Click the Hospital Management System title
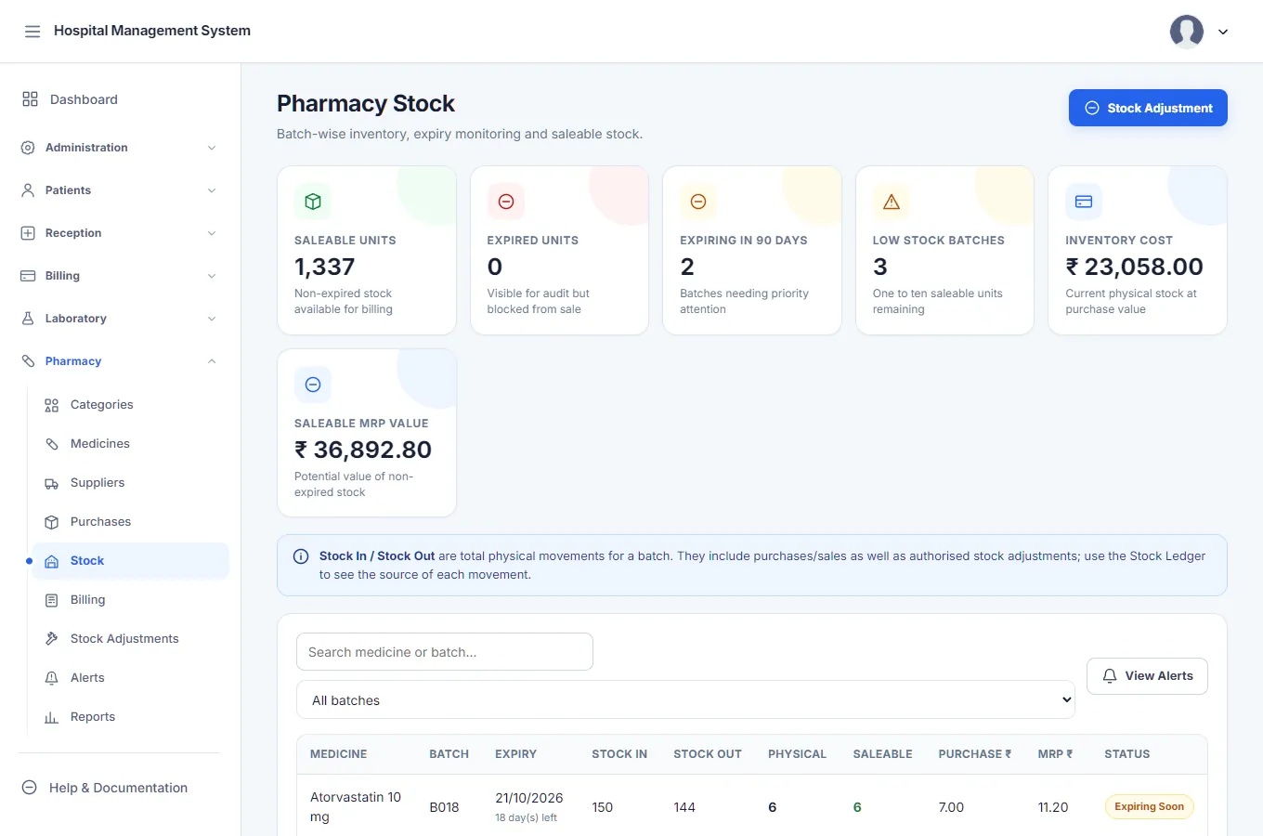 point(152,31)
